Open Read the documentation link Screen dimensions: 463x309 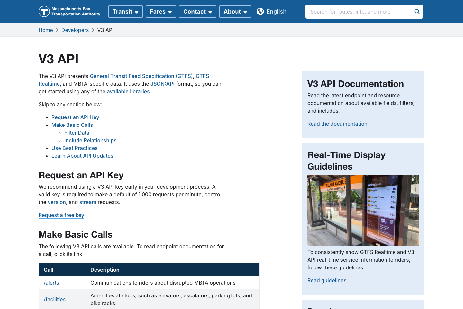[337, 124]
